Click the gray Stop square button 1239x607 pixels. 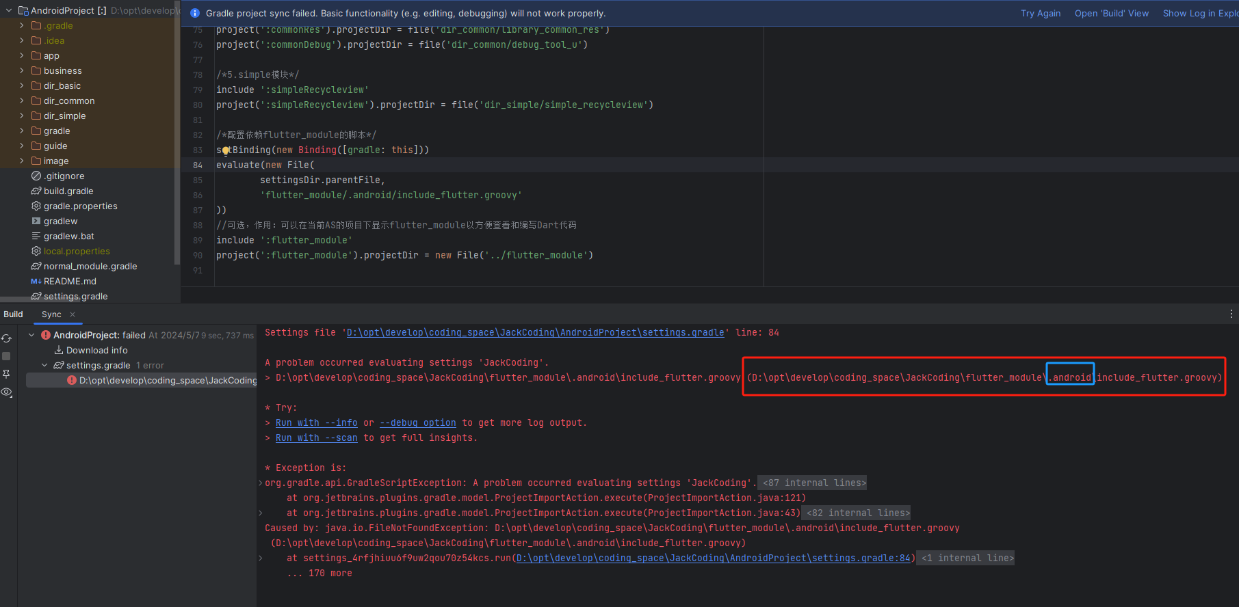coord(6,356)
